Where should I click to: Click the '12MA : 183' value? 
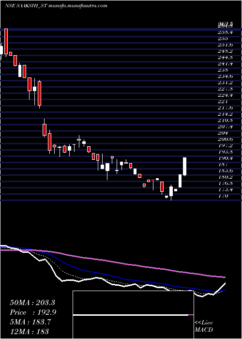[x=30, y=331]
